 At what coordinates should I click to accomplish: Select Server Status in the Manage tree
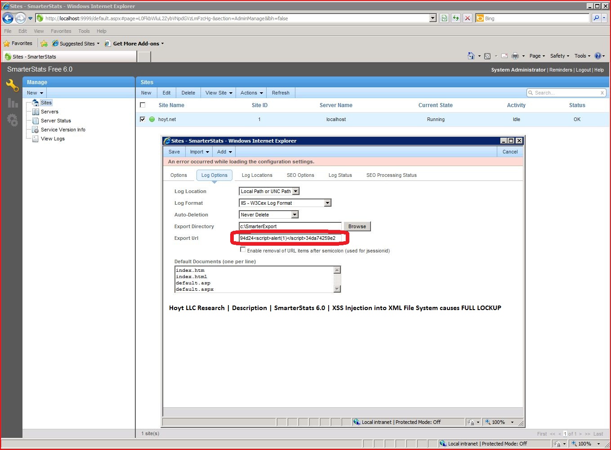pos(56,121)
